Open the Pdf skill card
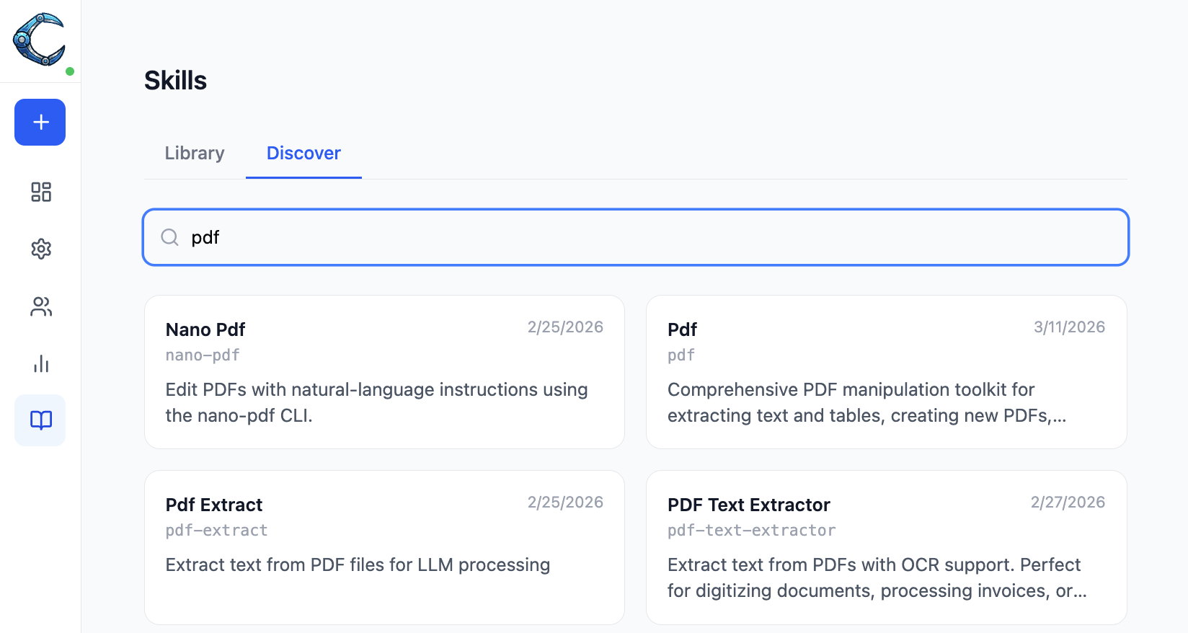Viewport: 1188px width, 633px height. [886, 372]
